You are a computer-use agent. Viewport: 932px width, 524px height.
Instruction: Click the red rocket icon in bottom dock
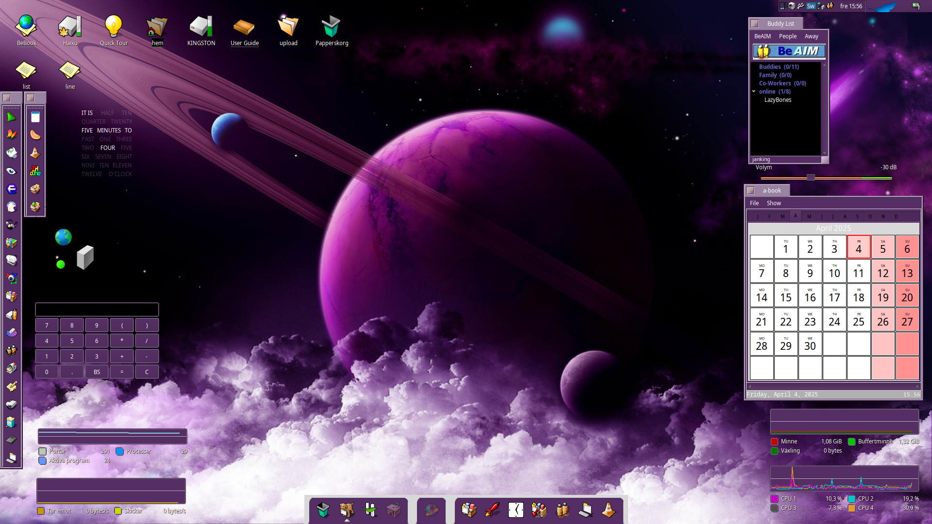click(x=492, y=509)
